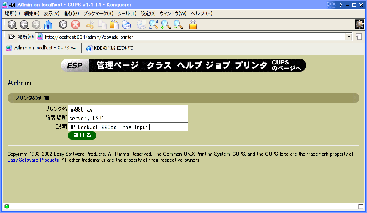
Task: Click the Zoom in magnifier icon
Action: [166, 24]
